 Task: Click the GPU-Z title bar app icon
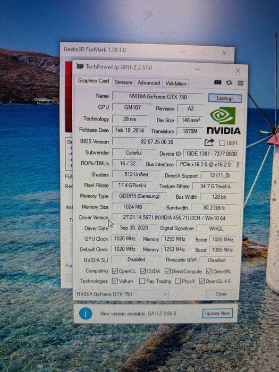tap(80, 66)
